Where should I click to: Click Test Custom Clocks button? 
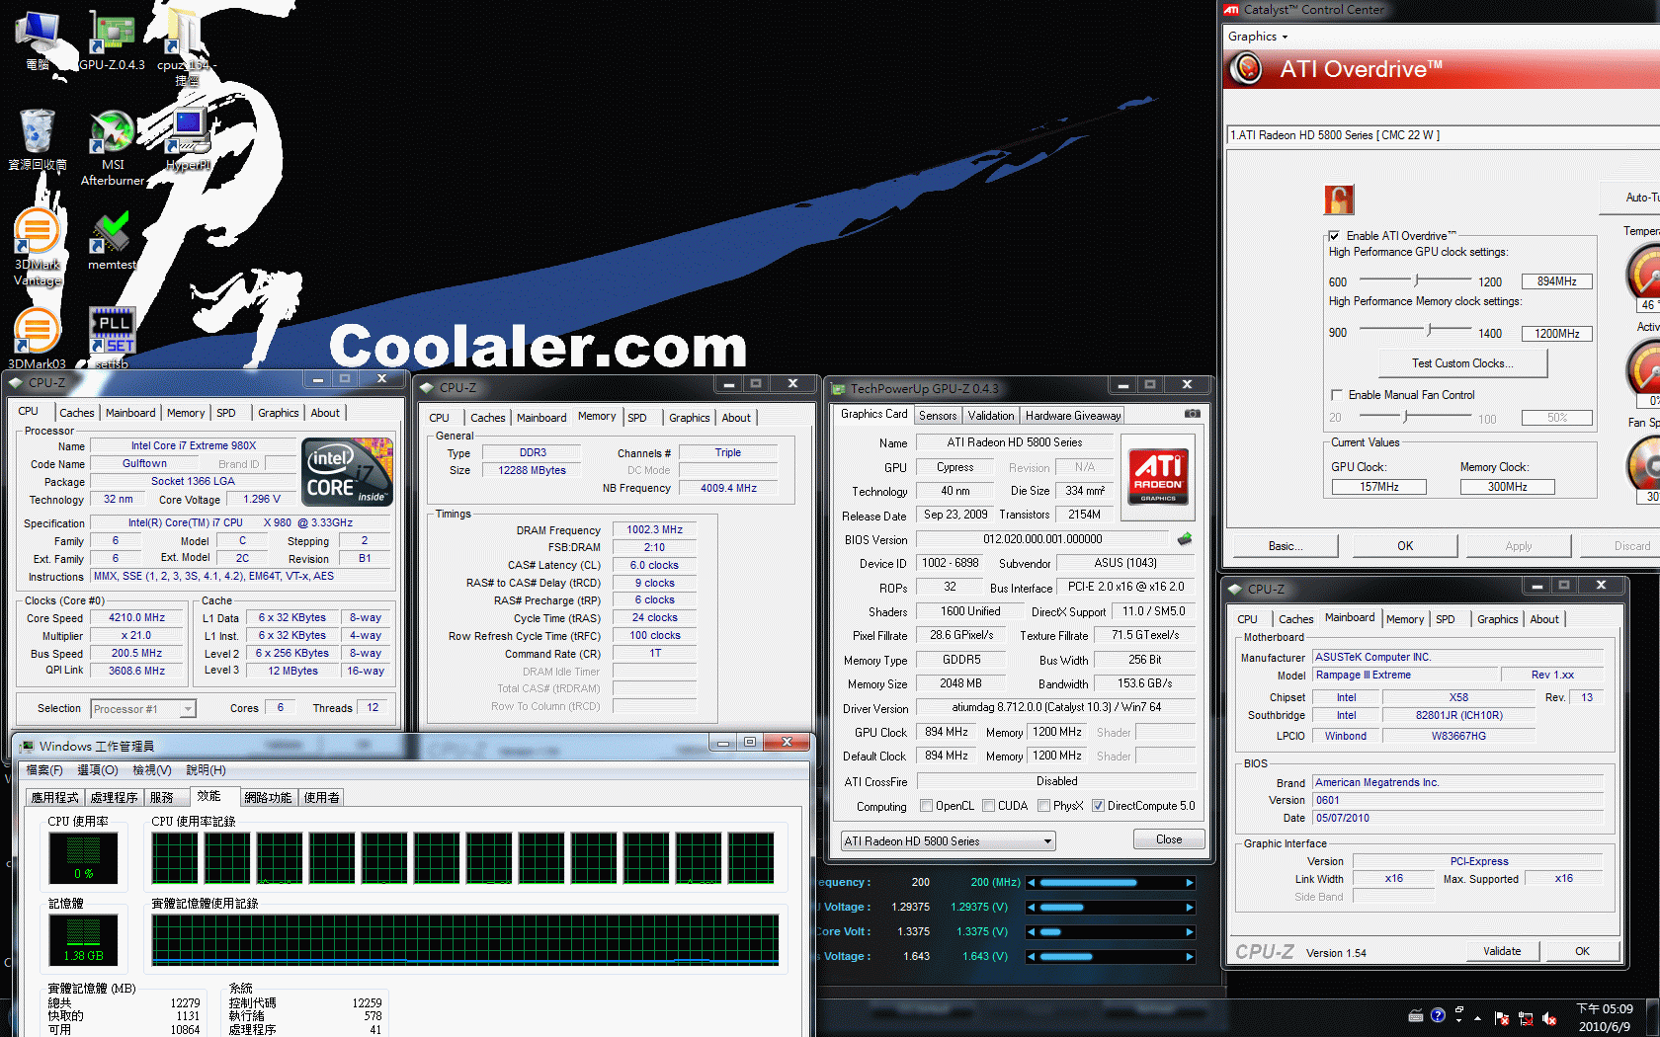(1462, 363)
